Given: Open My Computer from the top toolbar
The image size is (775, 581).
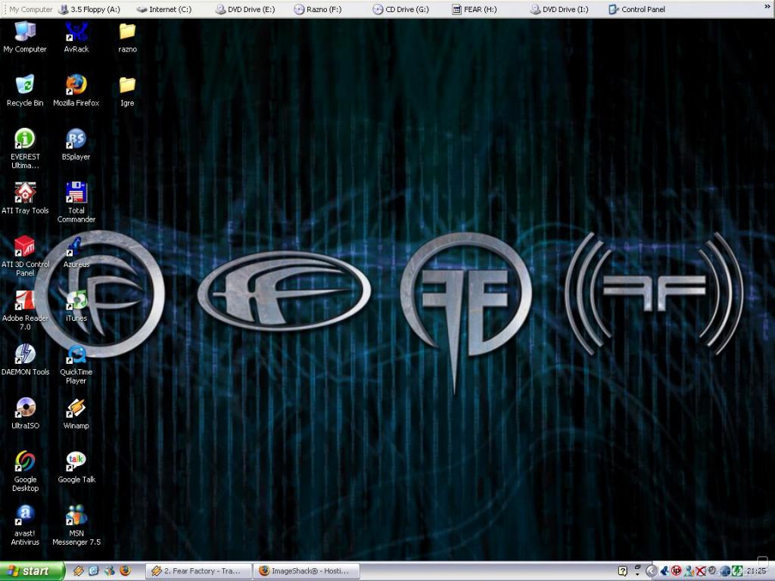Looking at the screenshot, I should click(x=30, y=9).
